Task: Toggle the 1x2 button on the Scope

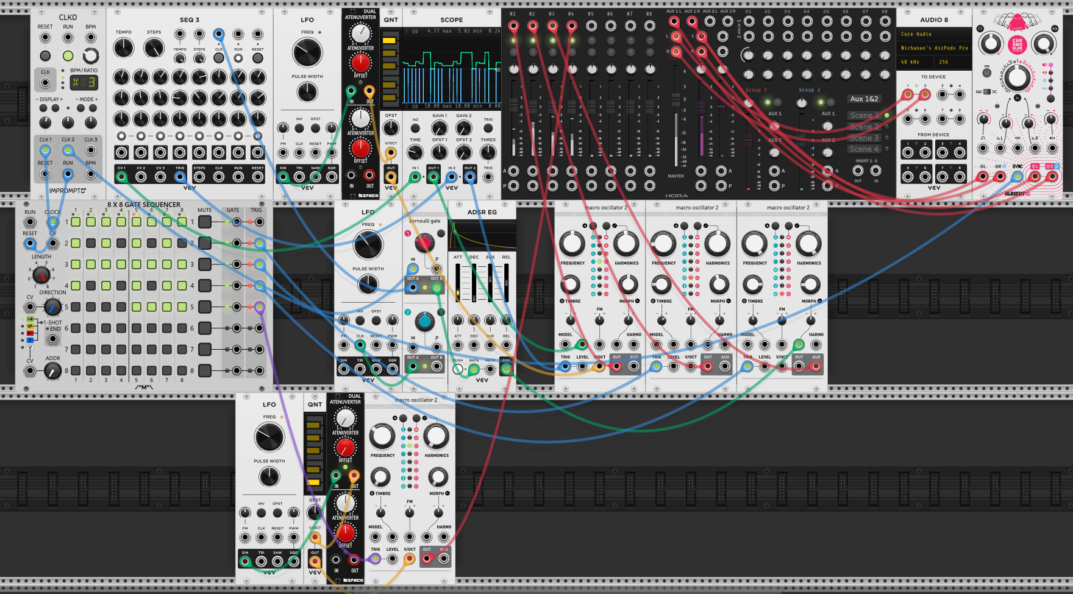Action: tap(415, 129)
